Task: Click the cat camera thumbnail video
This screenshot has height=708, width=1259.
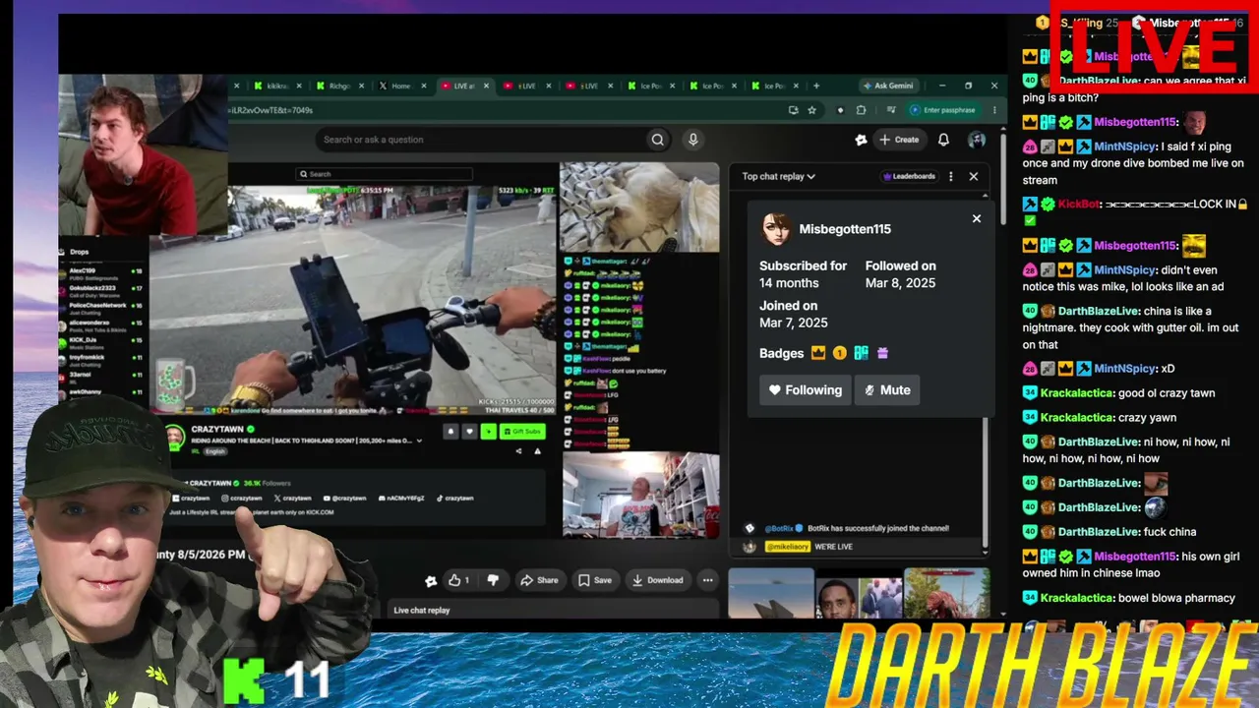Action: (x=639, y=206)
